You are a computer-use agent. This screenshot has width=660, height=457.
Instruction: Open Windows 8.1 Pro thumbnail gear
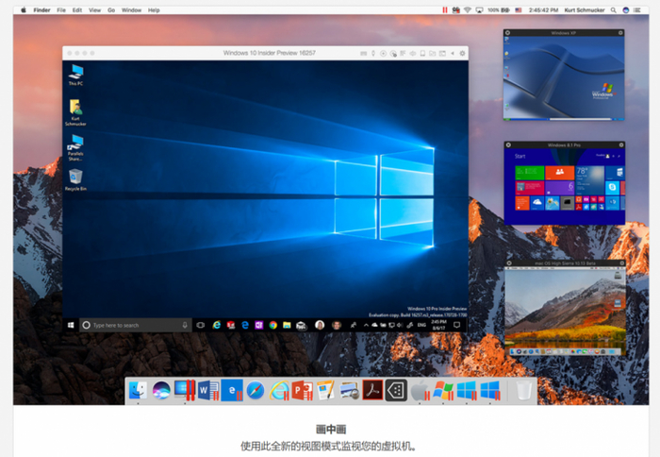[x=620, y=145]
